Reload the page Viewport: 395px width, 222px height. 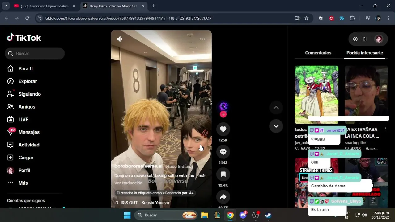tap(27, 18)
